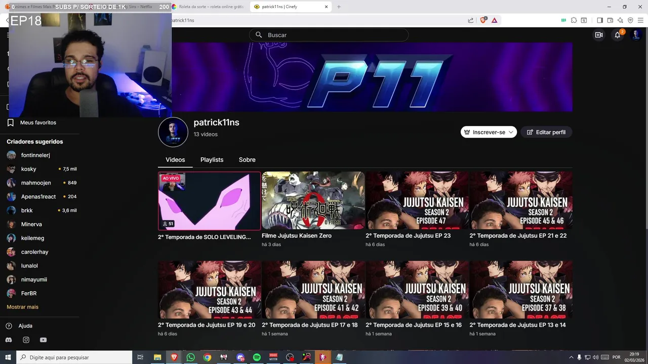
Task: Expand the Inscrever-se dropdown arrow
Action: click(x=511, y=132)
